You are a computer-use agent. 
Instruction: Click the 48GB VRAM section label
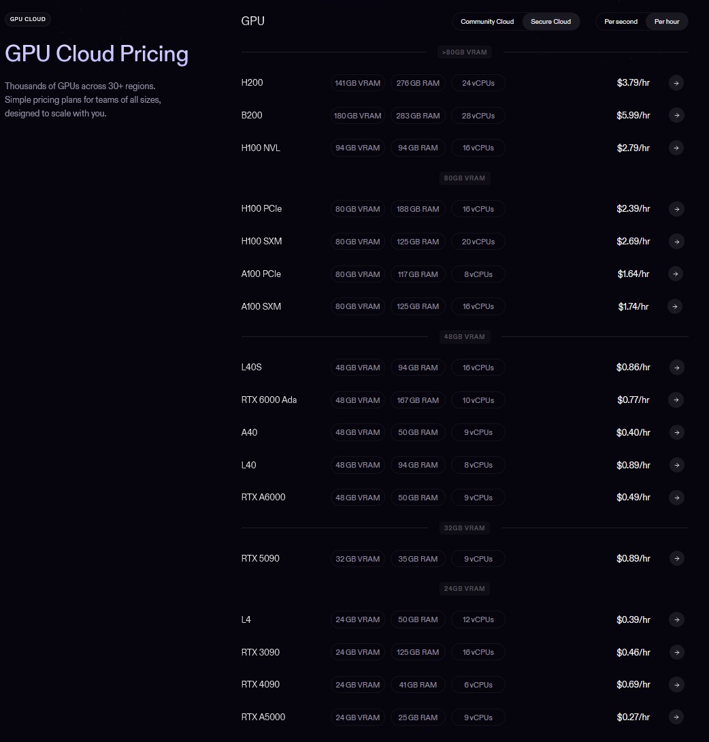point(465,336)
